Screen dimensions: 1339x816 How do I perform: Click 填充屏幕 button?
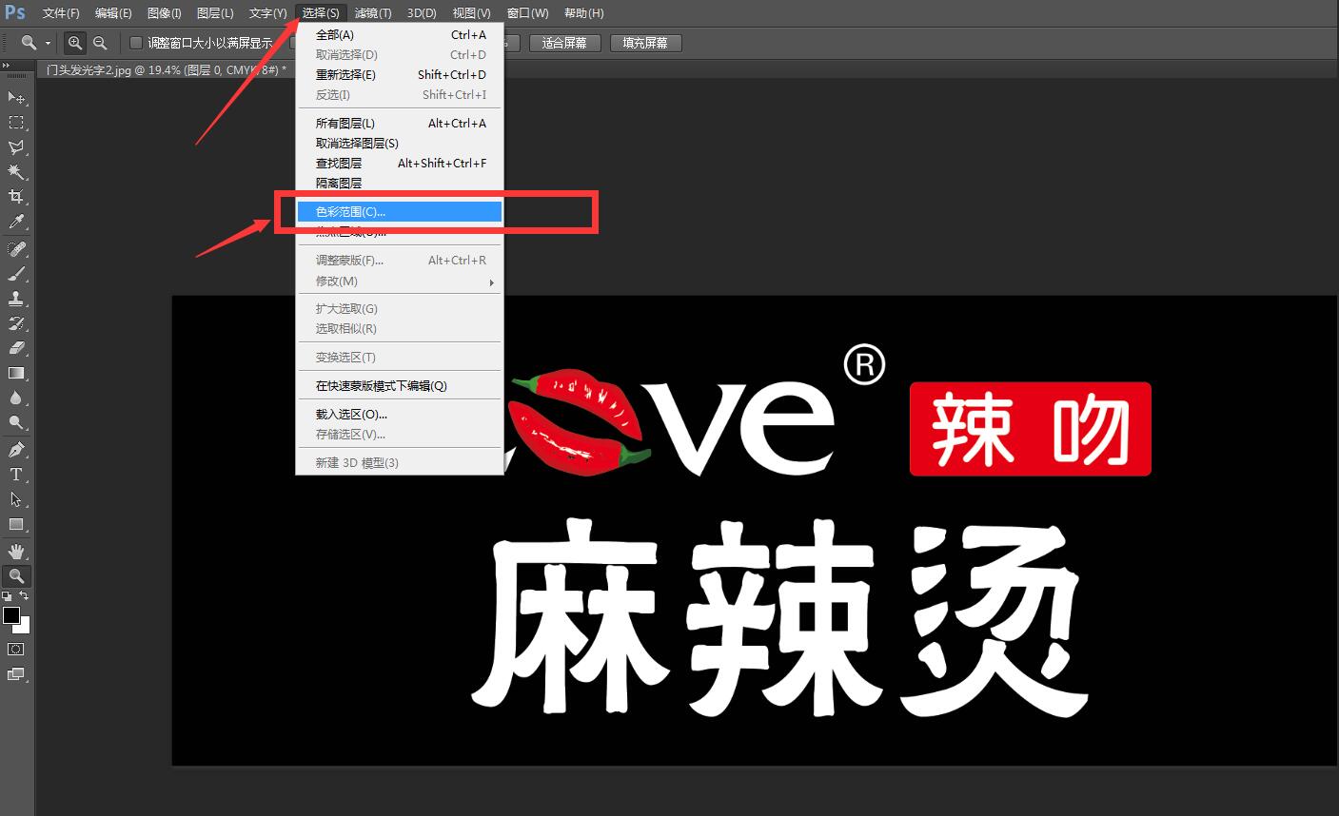tap(645, 43)
